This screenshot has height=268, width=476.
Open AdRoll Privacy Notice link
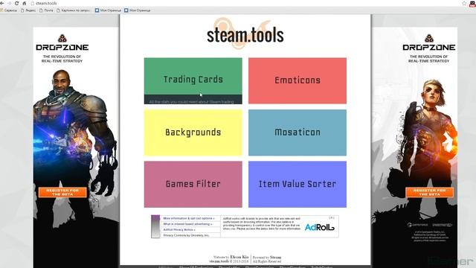(x=179, y=230)
